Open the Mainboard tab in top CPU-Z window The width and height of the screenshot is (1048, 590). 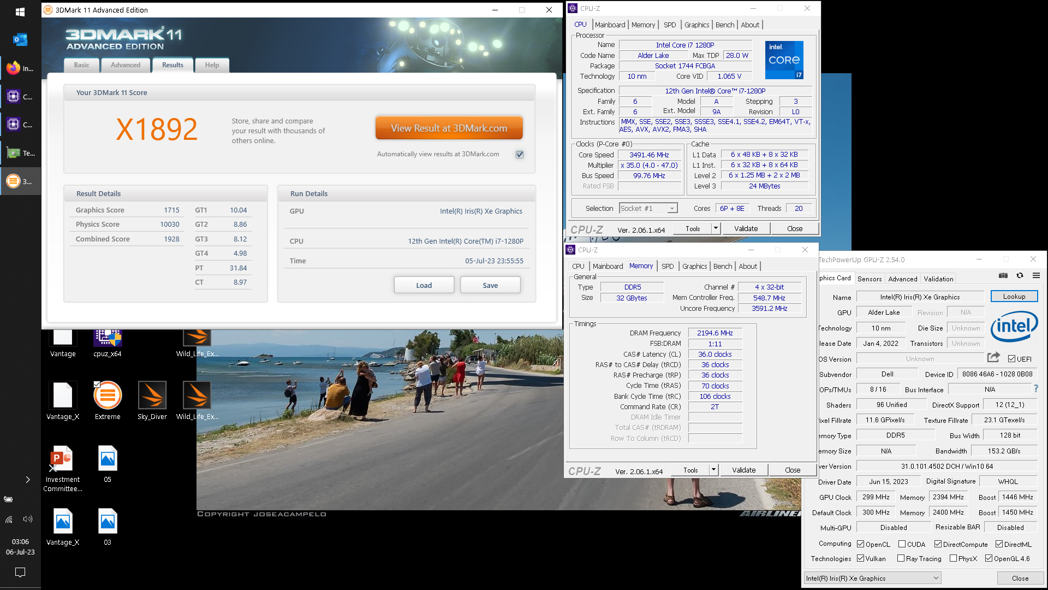[610, 25]
